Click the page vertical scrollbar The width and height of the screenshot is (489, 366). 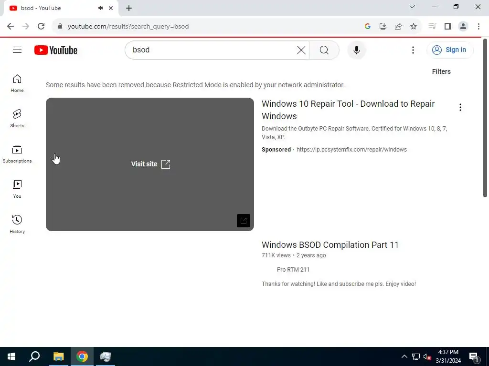(485, 118)
